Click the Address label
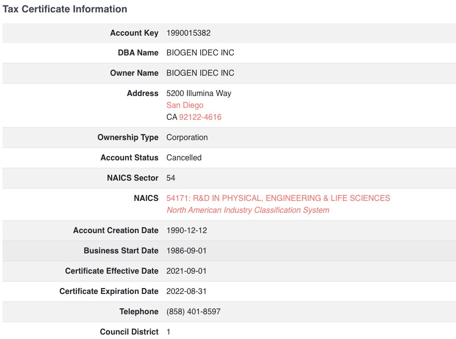 click(143, 93)
